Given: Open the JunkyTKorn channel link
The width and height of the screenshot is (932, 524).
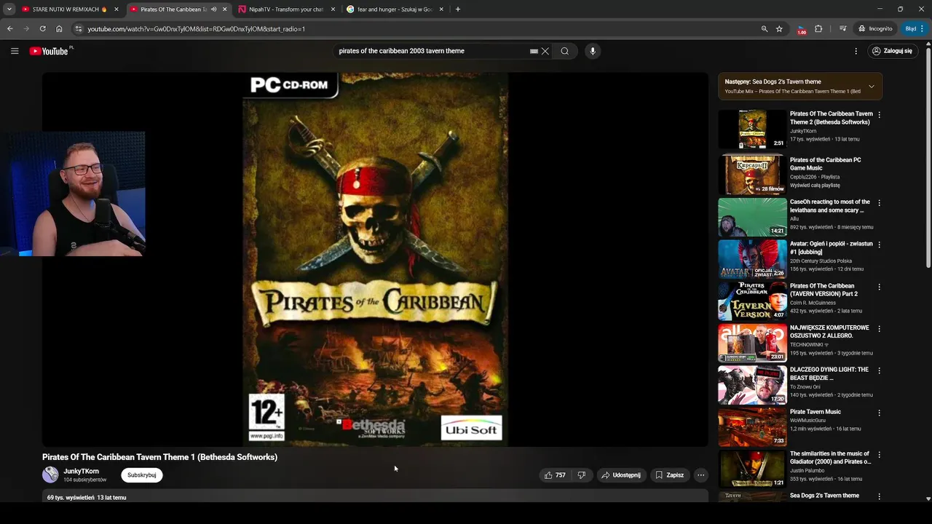Looking at the screenshot, I should click(81, 472).
